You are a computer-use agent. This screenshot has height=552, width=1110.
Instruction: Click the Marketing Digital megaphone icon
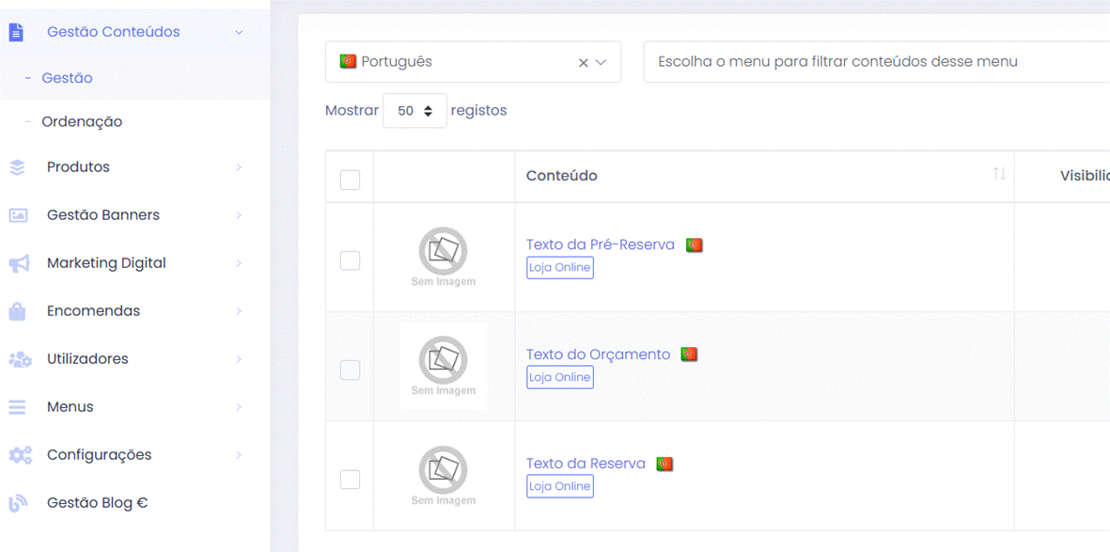pos(18,264)
